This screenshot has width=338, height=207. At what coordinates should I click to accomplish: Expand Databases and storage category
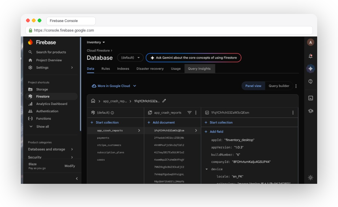click(51, 149)
